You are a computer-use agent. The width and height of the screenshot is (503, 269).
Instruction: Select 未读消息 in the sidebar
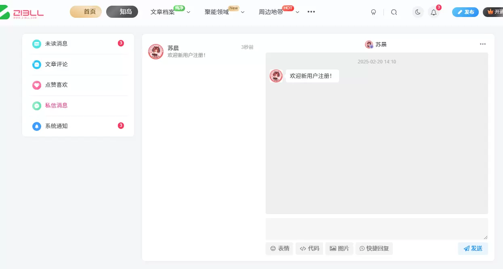pos(78,44)
